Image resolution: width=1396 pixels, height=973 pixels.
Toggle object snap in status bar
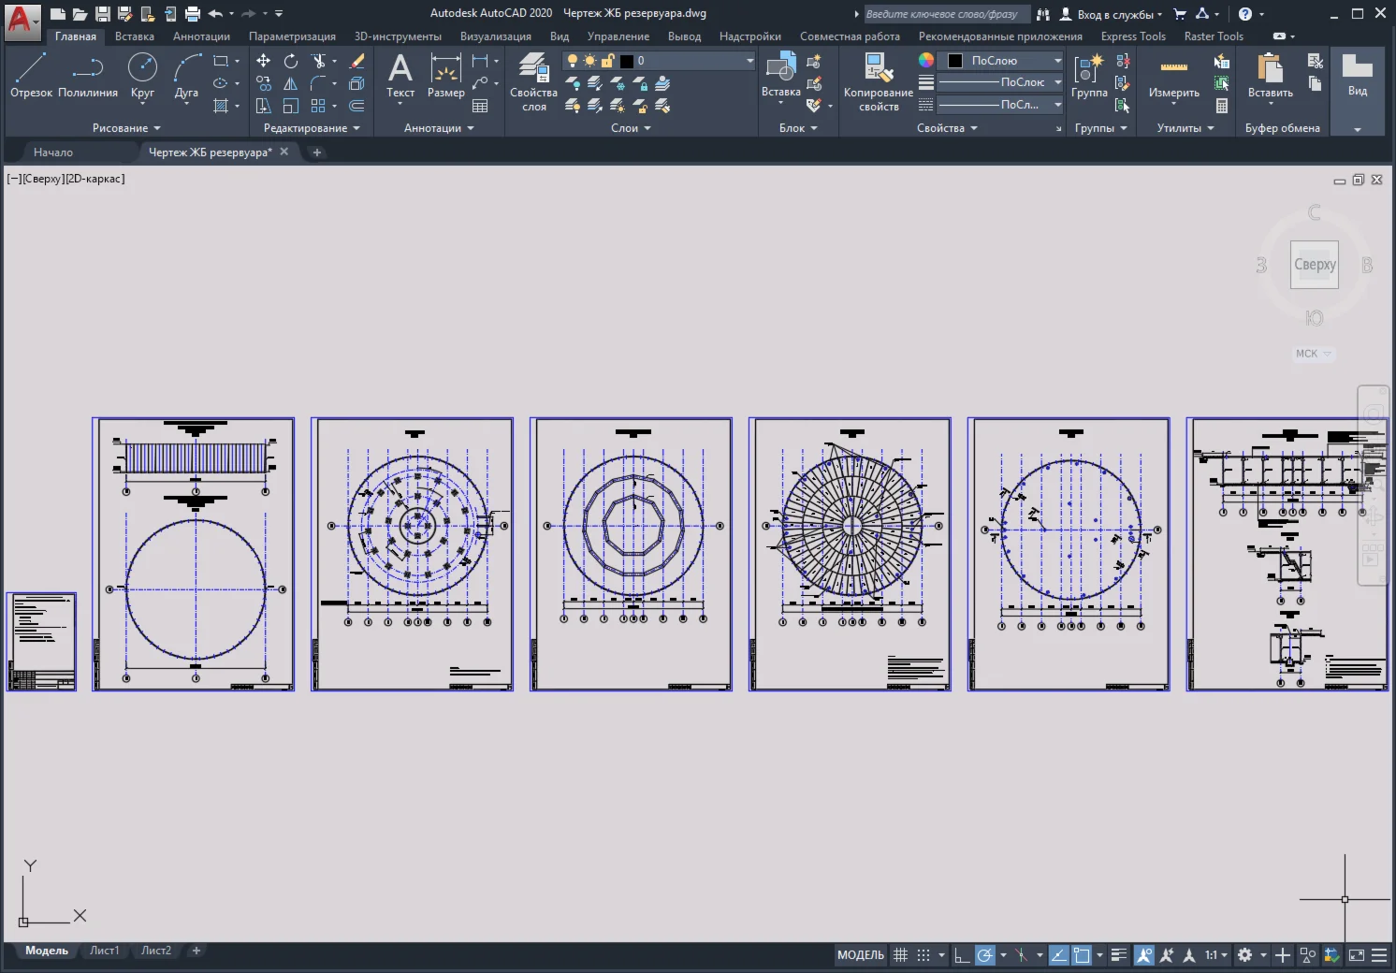pos(1082,955)
